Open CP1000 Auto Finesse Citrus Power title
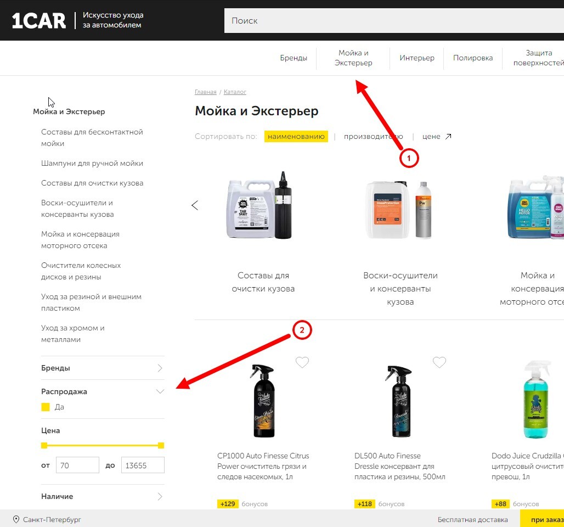The height and width of the screenshot is (527, 564). [x=263, y=466]
